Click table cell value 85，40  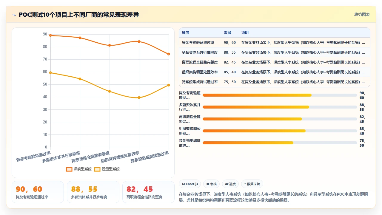[x=230, y=72]
